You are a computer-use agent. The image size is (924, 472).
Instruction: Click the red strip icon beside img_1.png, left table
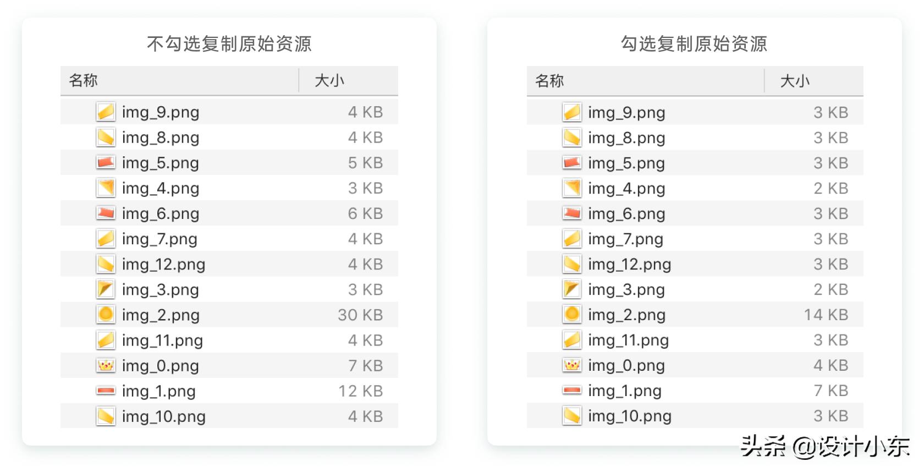point(106,391)
